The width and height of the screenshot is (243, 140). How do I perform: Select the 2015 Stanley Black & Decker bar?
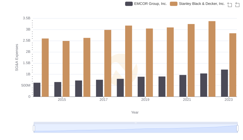coord(66,69)
